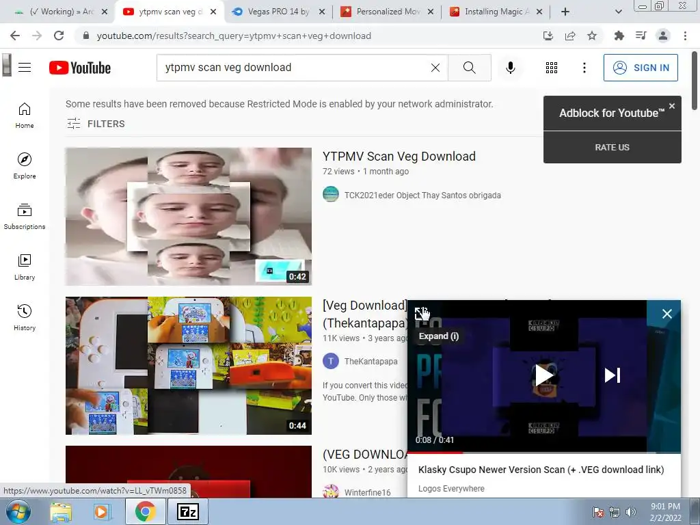
Task: Click the install app icon in address bar
Action: click(548, 36)
